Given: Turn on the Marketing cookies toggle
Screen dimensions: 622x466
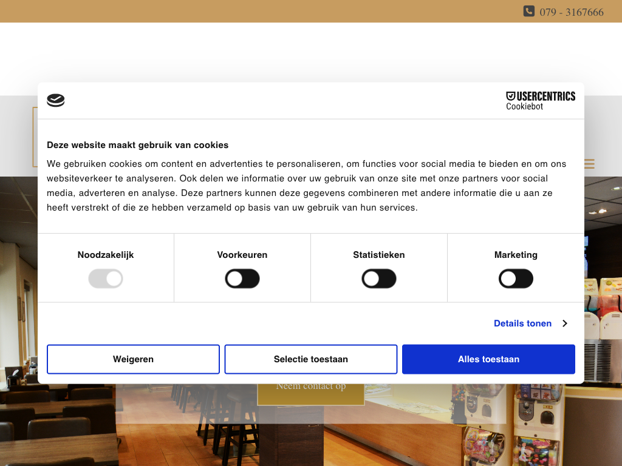Looking at the screenshot, I should point(516,279).
